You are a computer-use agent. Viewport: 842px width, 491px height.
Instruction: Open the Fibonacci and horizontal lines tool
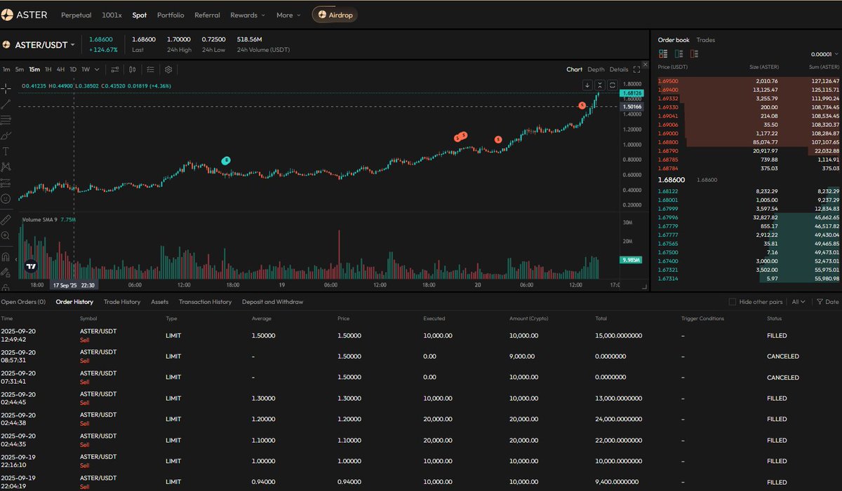(x=6, y=119)
